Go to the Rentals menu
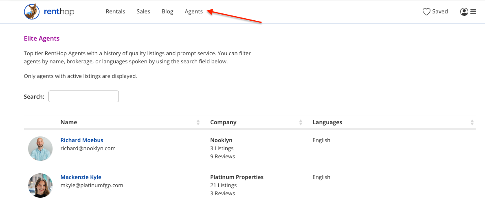The height and width of the screenshot is (205, 485). pyautogui.click(x=115, y=11)
